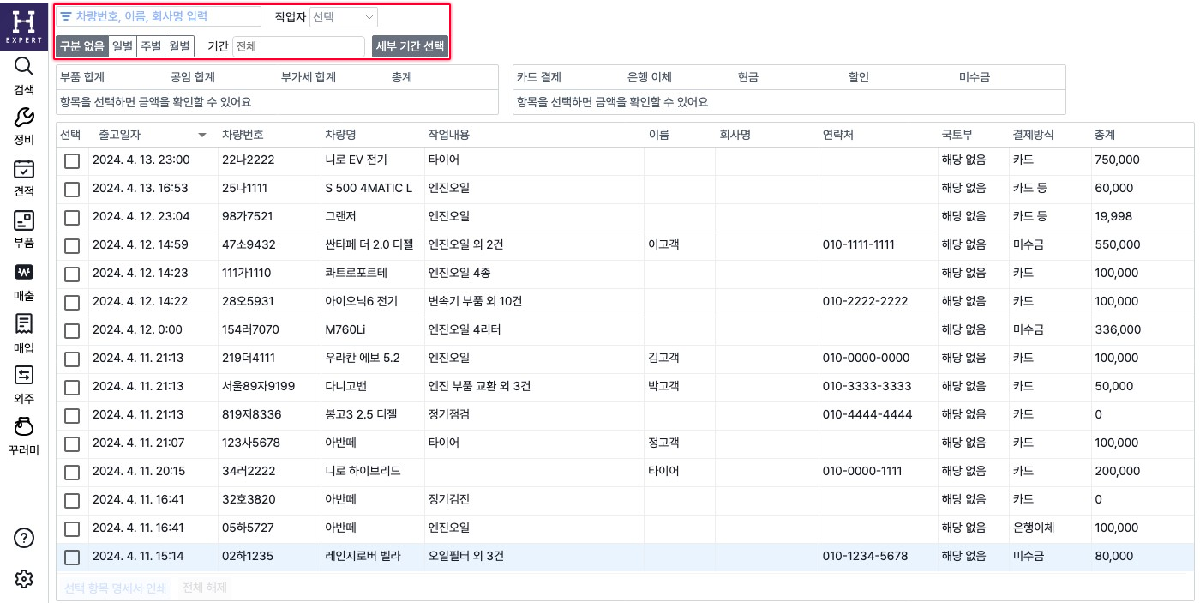The image size is (1200, 603).
Task: Select the checkbox for 02하1235 row
Action: coord(72,558)
